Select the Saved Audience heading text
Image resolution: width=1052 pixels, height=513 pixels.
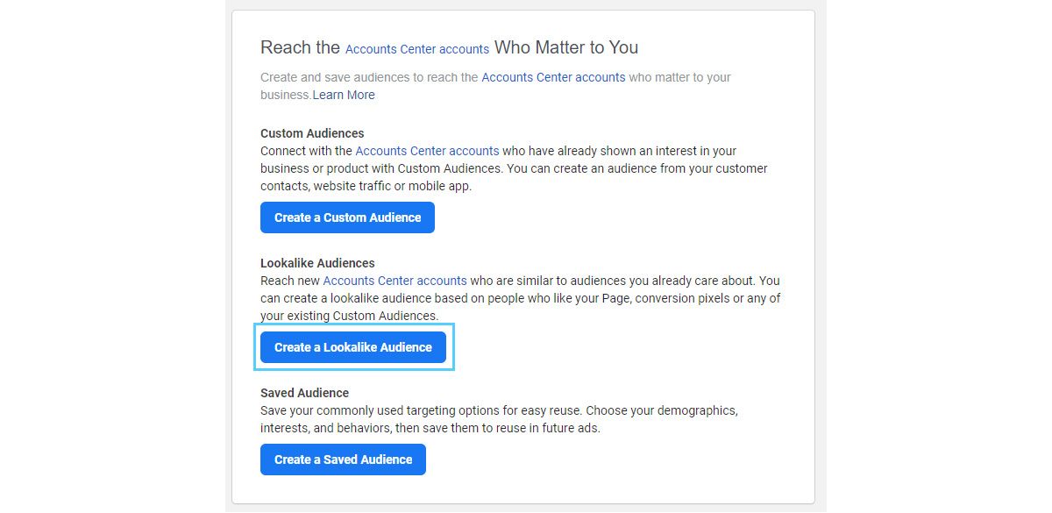click(304, 393)
